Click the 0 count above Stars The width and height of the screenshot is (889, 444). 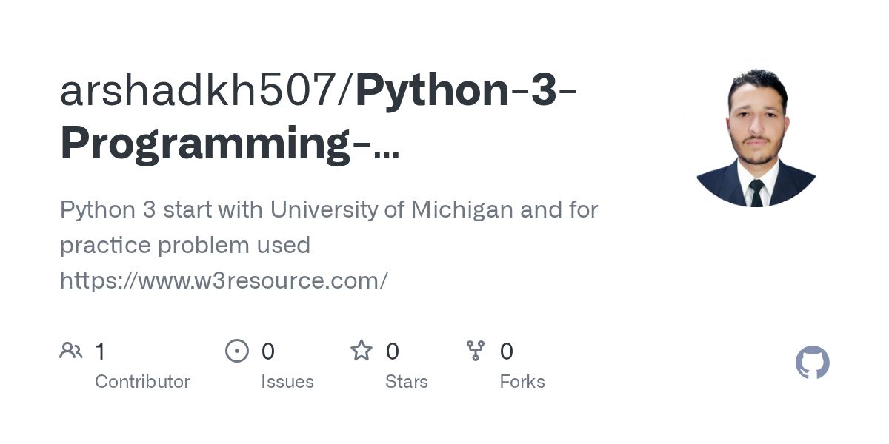pyautogui.click(x=393, y=351)
